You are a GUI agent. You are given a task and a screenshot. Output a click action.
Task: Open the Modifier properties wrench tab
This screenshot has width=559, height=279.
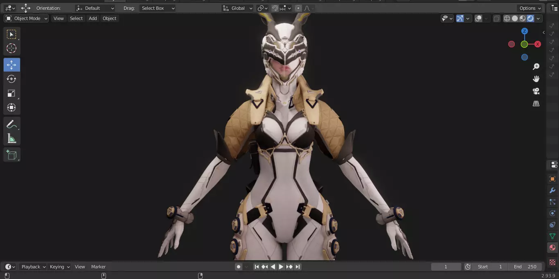pos(552,190)
